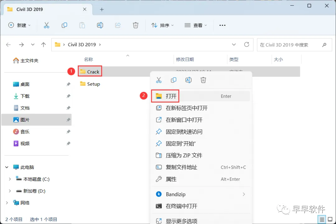Click the Share icon in the toolbar

click(118, 25)
